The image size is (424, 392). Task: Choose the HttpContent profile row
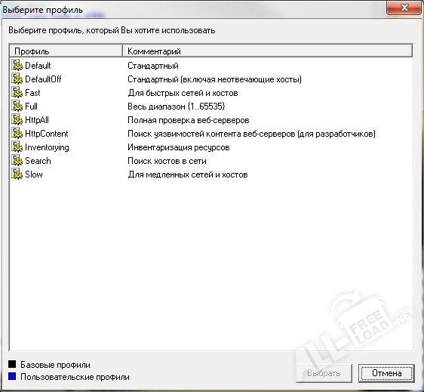211,134
